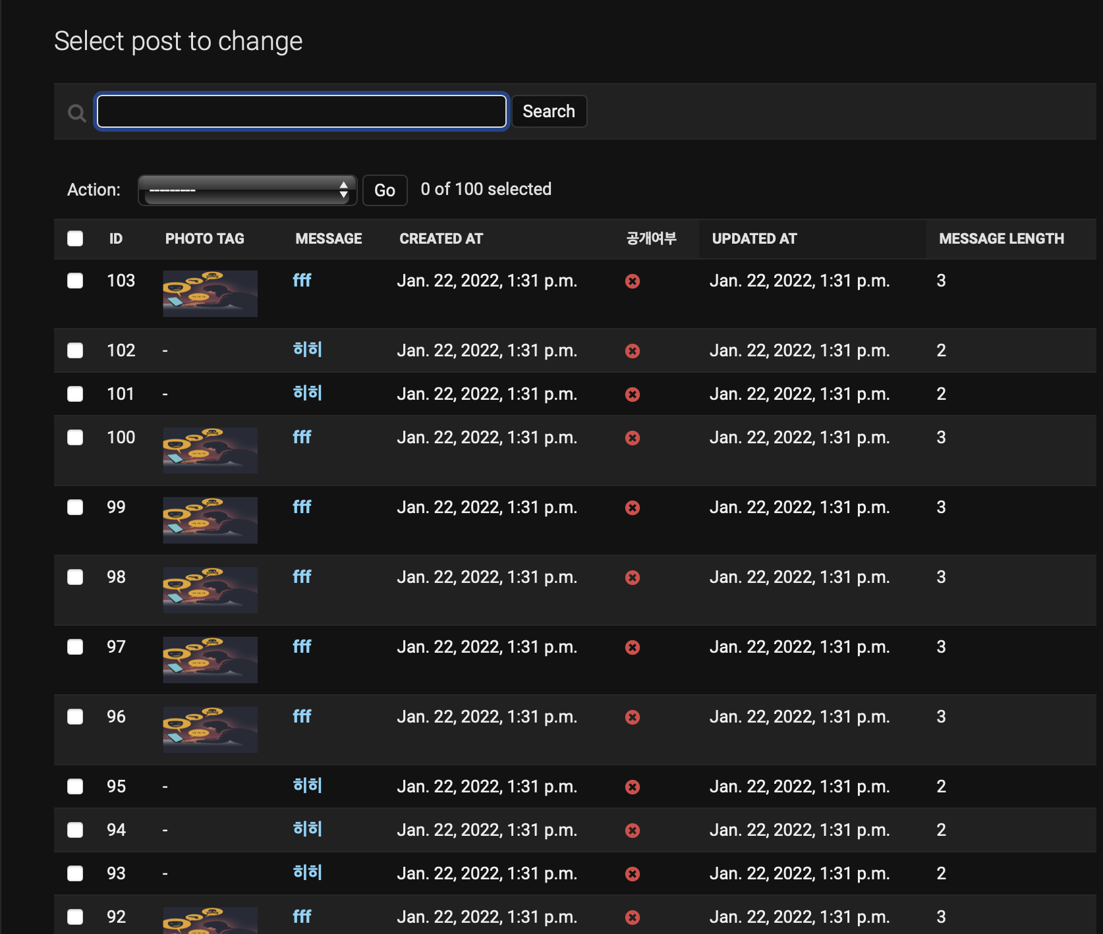Check the checkbox for post 94

pyautogui.click(x=75, y=830)
